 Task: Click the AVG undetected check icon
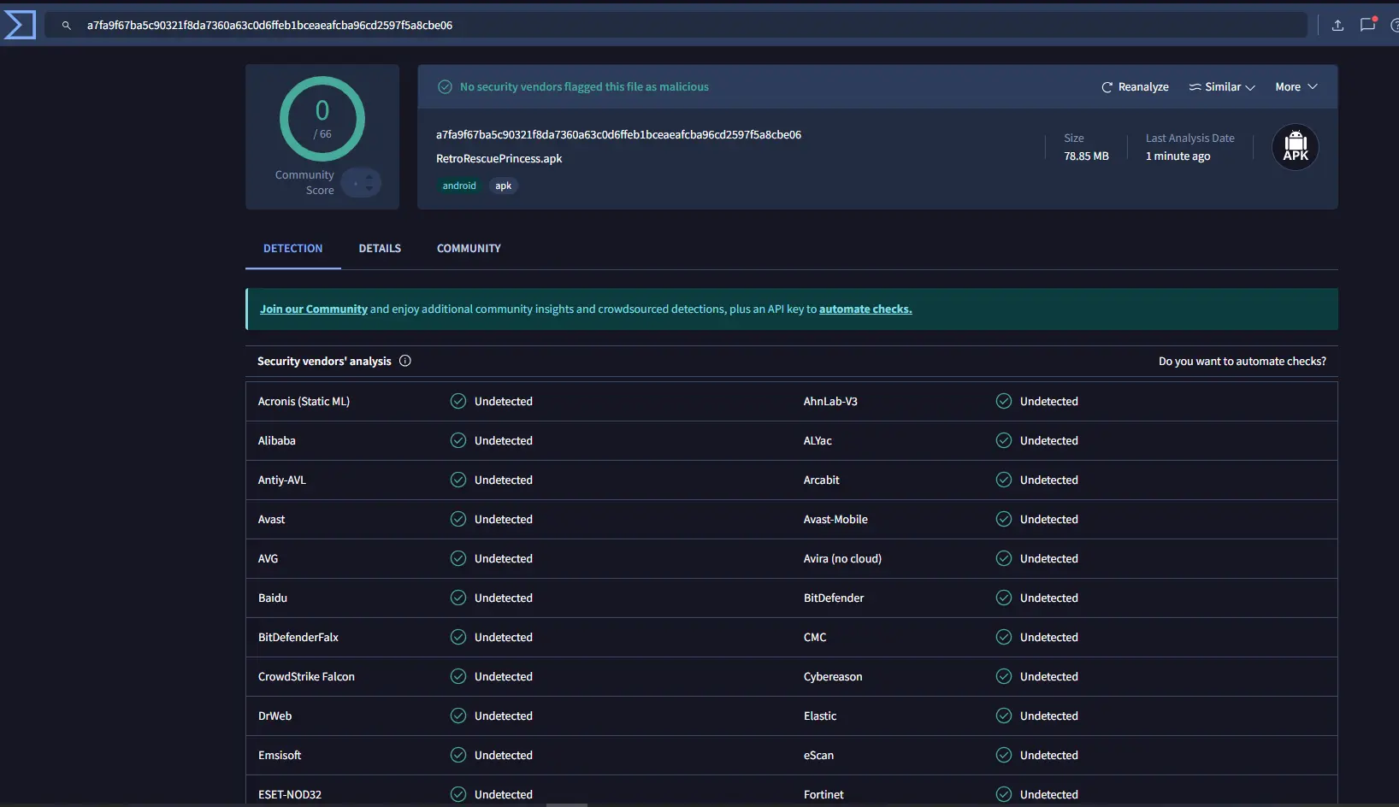point(458,558)
